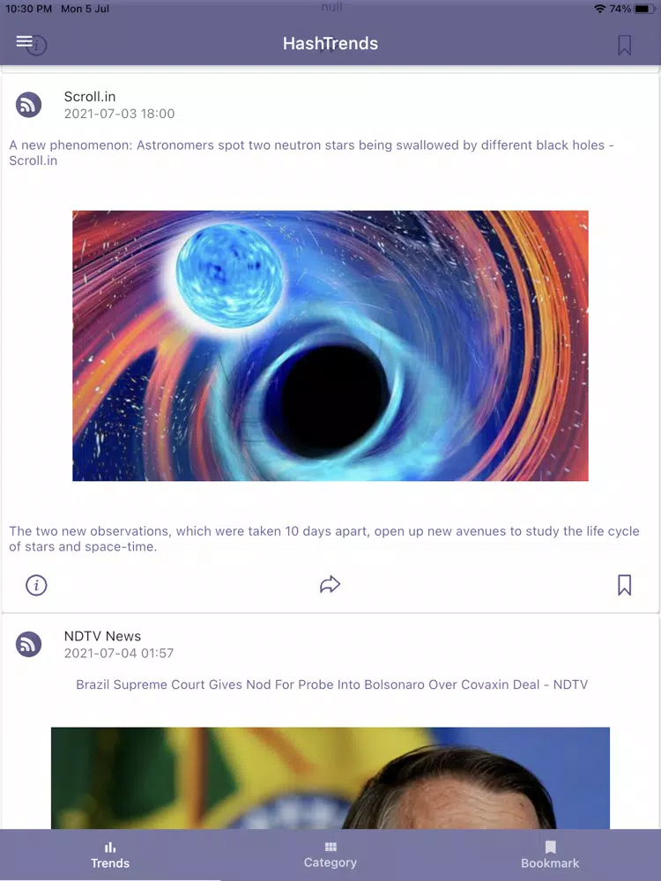The image size is (661, 881).
Task: Tap the black hole illustration image
Action: coord(330,345)
